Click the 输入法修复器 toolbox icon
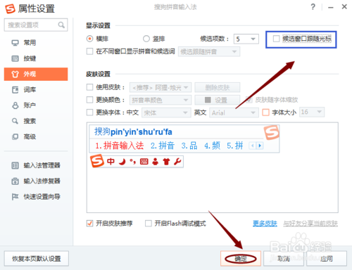The height and width of the screenshot is (270, 352). click(x=15, y=181)
